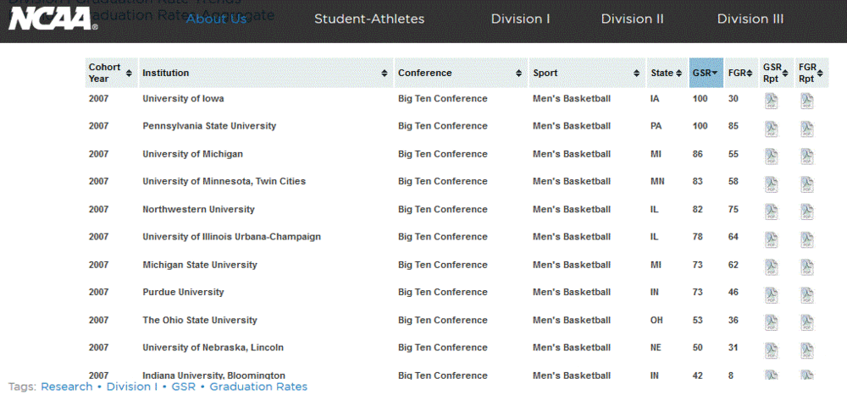This screenshot has width=847, height=406.
Task: Click the NCAA logo
Action: (x=53, y=19)
